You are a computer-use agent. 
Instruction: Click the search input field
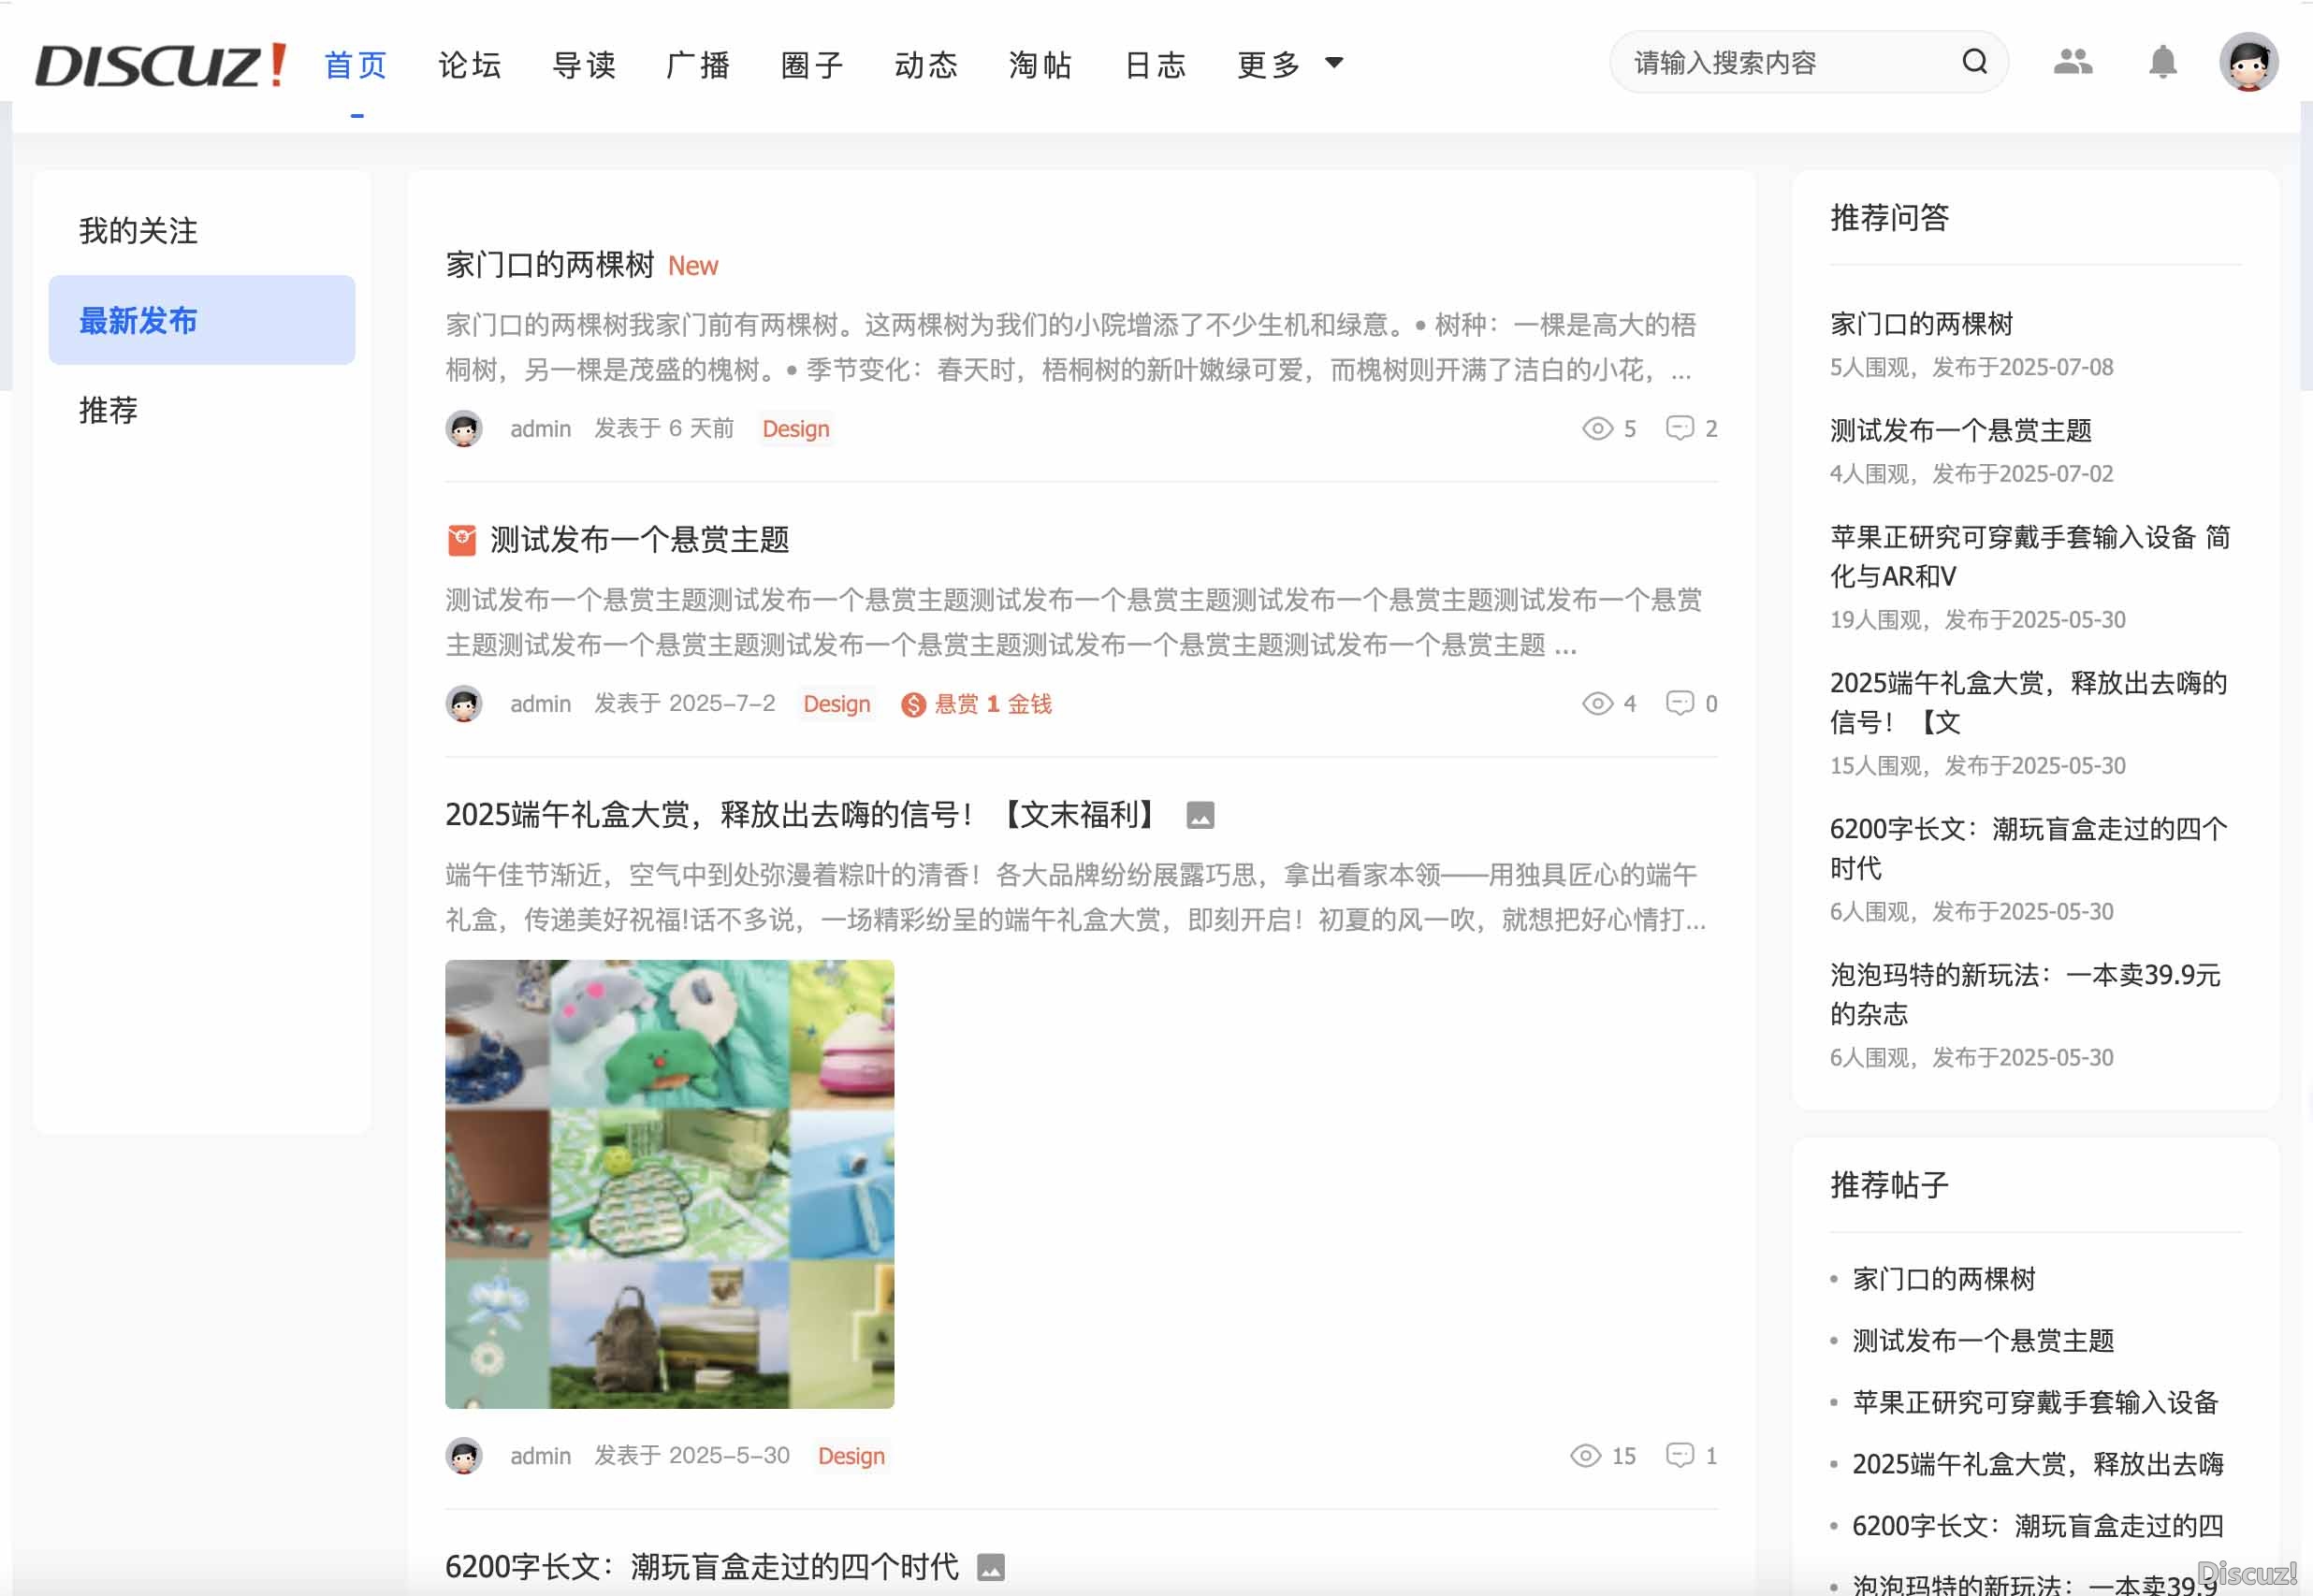[1780, 62]
